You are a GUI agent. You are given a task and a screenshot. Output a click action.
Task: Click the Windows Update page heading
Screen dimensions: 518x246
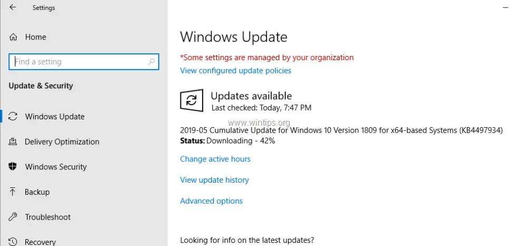tap(234, 37)
